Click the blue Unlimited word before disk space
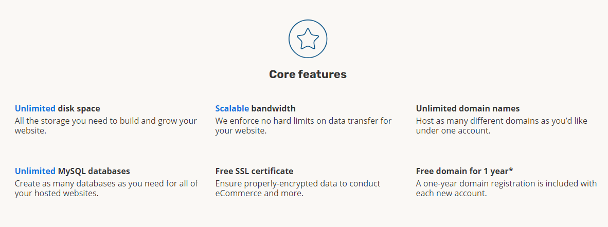The height and width of the screenshot is (227, 608). [x=35, y=108]
